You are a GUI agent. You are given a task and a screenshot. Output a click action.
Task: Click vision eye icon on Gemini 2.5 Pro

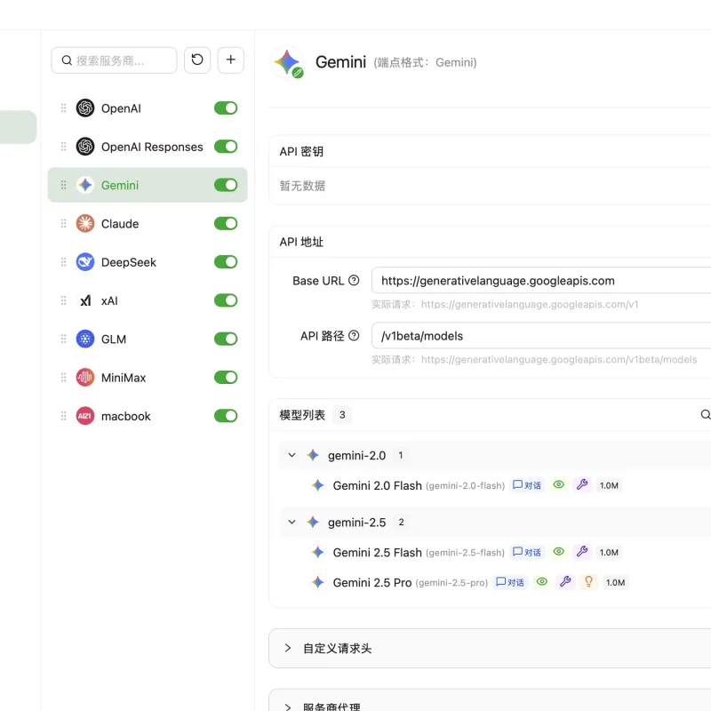tap(542, 582)
